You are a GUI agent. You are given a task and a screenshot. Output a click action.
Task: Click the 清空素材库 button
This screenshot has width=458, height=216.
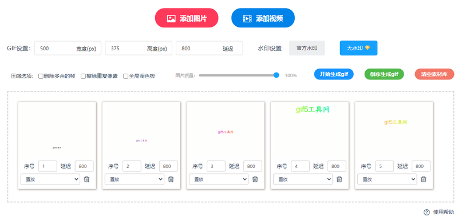click(435, 74)
